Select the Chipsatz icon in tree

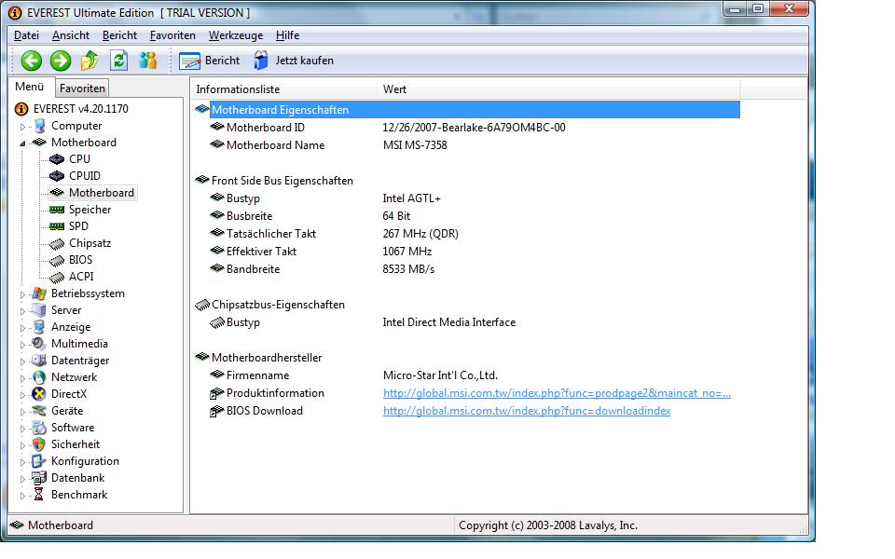click(57, 243)
